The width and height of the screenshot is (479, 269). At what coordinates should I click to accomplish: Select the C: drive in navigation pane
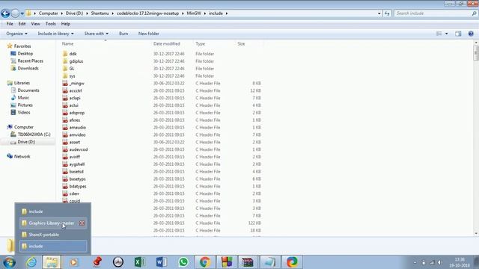(34, 134)
